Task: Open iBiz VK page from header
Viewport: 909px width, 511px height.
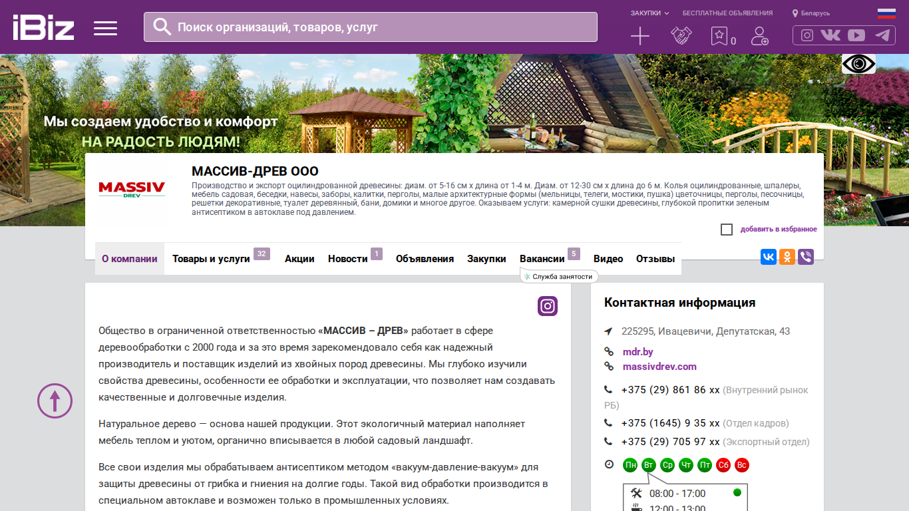Action: (830, 35)
